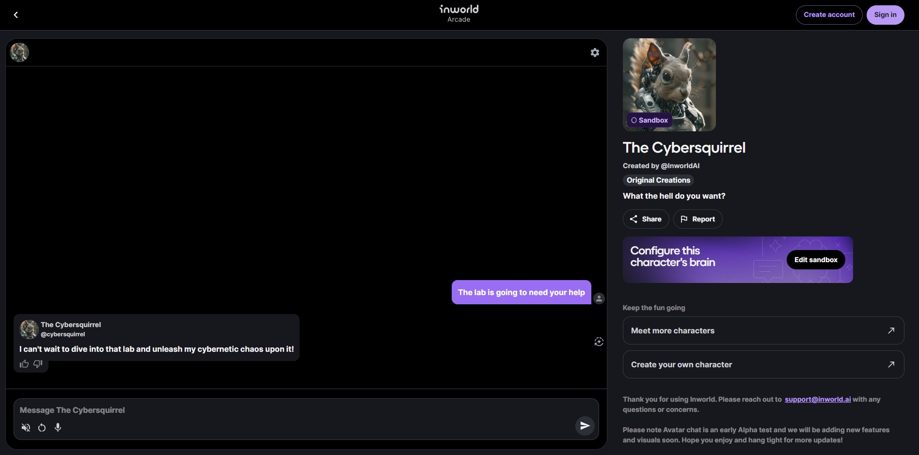Dislike the Cybersquirrel reply with thumbs down
This screenshot has width=919, height=455.
pyautogui.click(x=38, y=364)
